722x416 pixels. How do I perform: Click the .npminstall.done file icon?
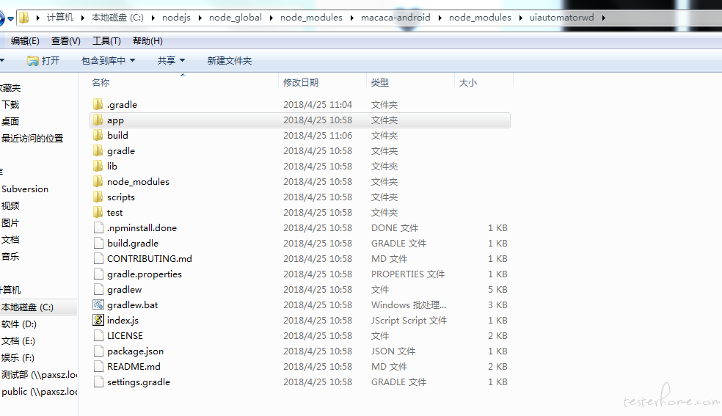click(x=98, y=227)
